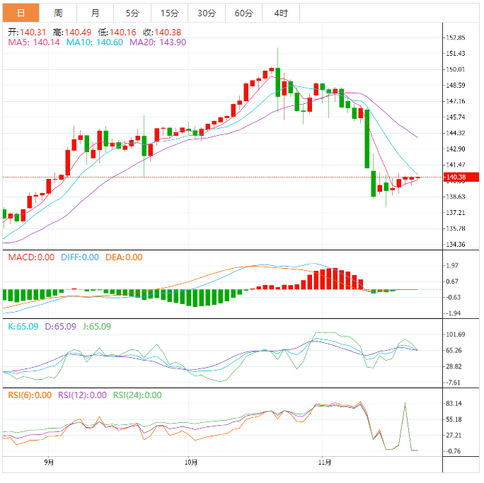Click the MA20: 143.90 legend
The height and width of the screenshot is (483, 484).
click(158, 42)
